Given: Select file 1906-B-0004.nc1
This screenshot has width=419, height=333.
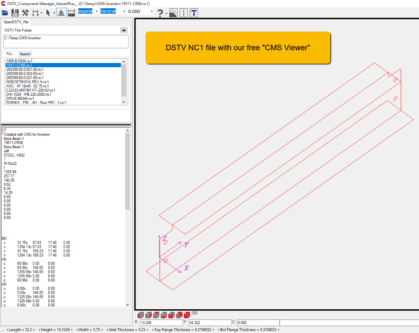Looking at the screenshot, I should (63, 61).
